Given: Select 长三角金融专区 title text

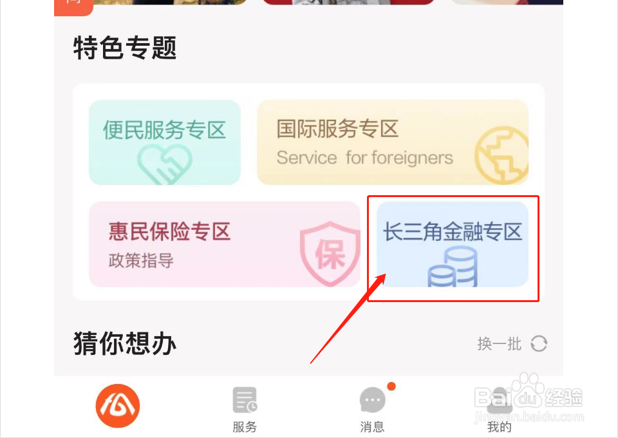Looking at the screenshot, I should [x=453, y=231].
